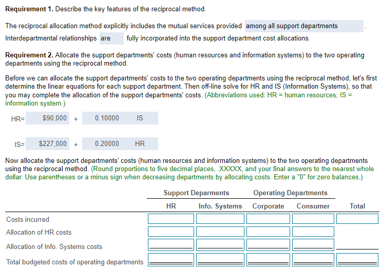The width and height of the screenshot is (382, 271).
Task: Click the 0.20000 HR field in IS equation
Action: 120,143
